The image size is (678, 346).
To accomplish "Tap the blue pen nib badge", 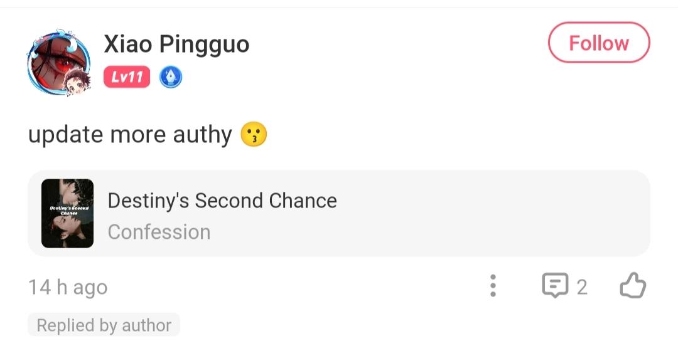I will [x=170, y=78].
